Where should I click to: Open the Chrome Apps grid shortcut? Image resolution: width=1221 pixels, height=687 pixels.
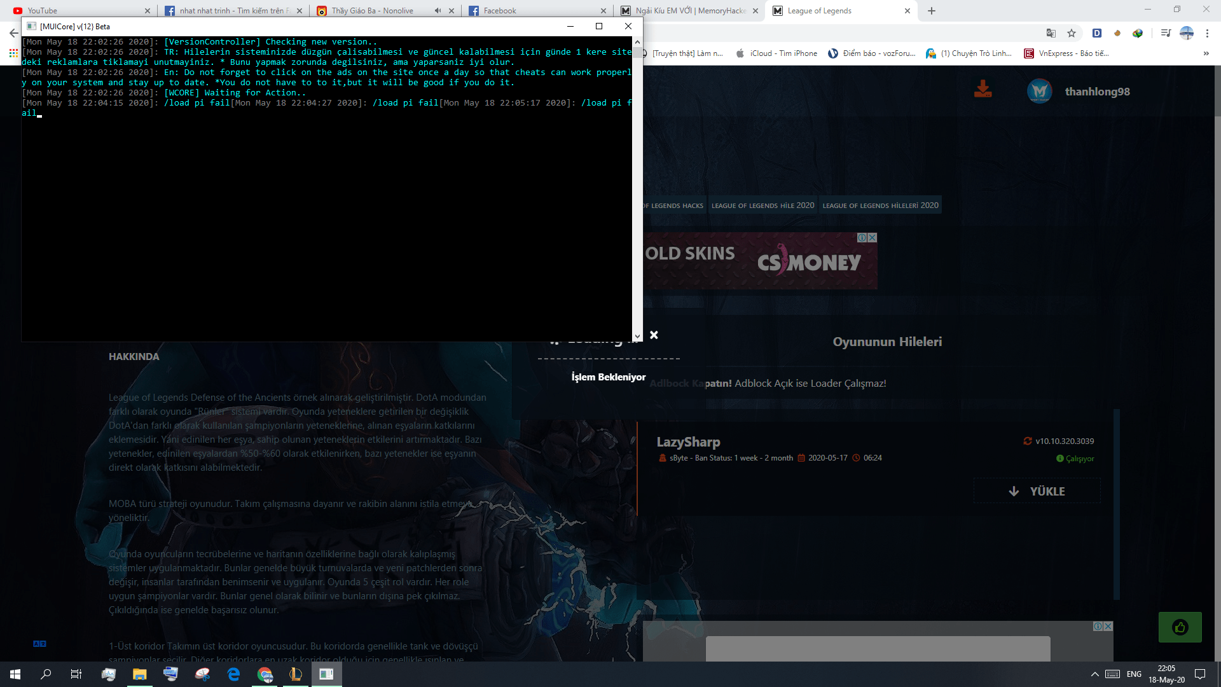[13, 53]
